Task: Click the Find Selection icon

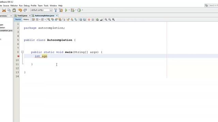Action: 49,20
